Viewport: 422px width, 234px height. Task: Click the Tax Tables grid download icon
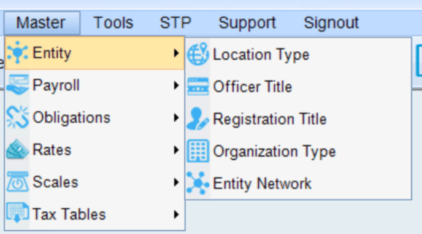click(x=18, y=213)
